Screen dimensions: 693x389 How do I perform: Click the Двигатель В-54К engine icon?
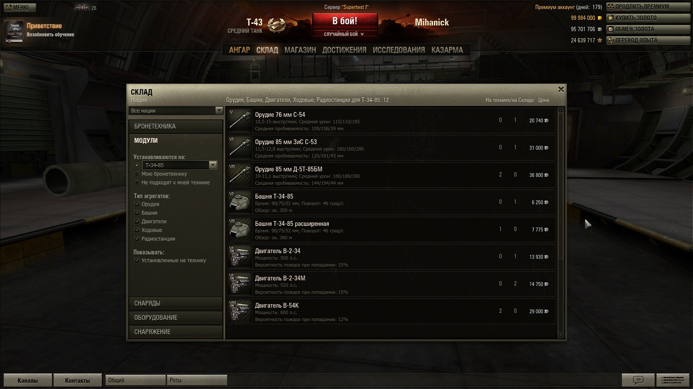point(240,311)
